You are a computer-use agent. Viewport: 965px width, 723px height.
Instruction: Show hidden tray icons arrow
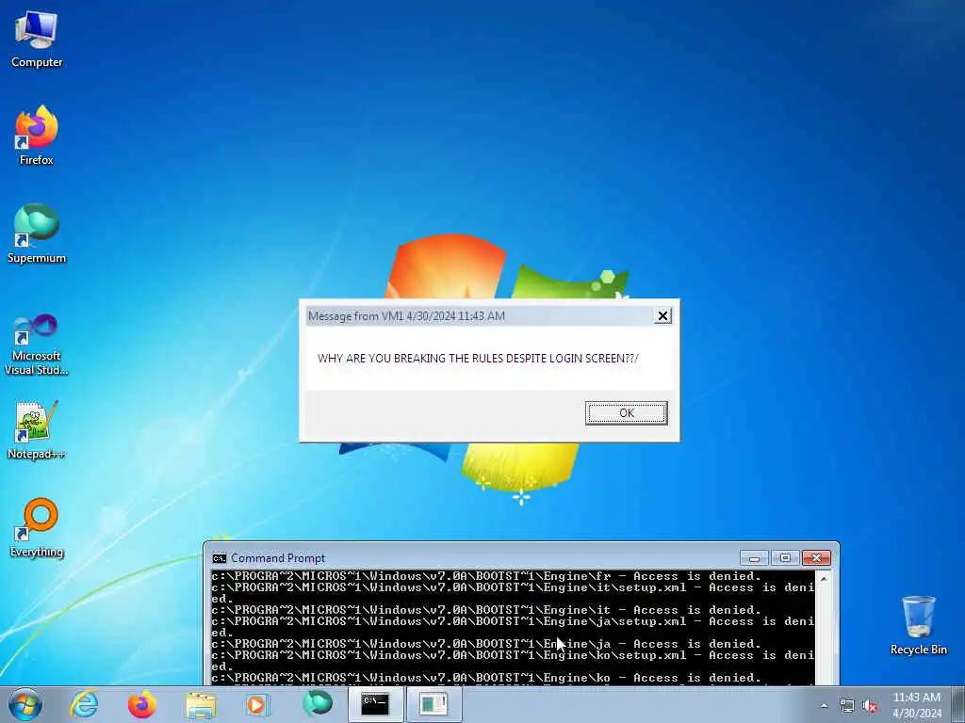click(824, 706)
